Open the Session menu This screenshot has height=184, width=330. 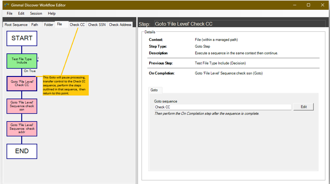click(36, 14)
